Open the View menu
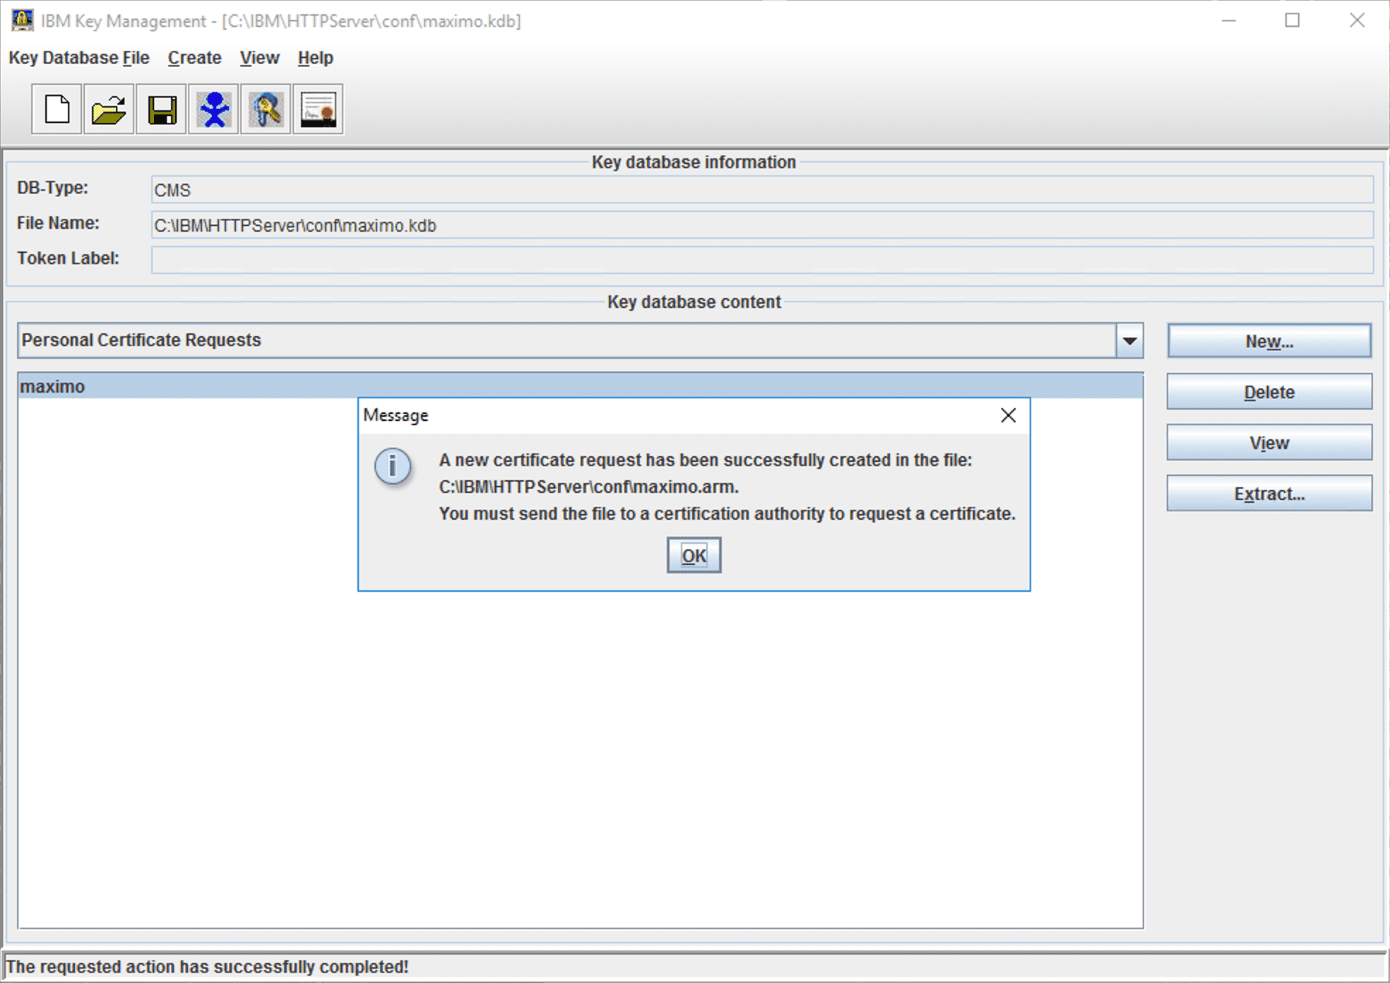 pos(259,58)
